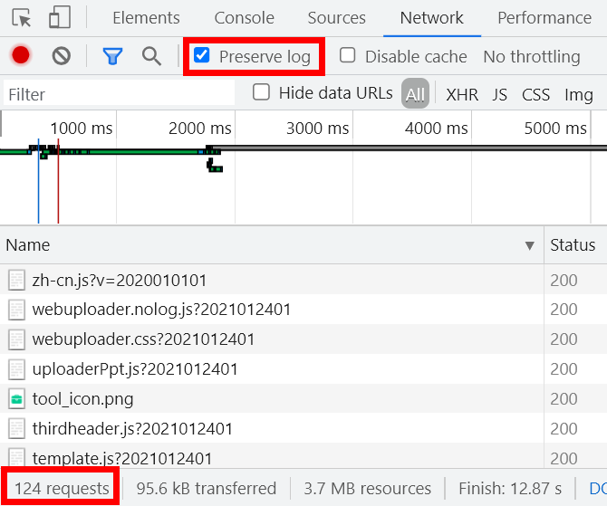
Task: Uncheck the Preserve log checkbox
Action: tap(202, 56)
